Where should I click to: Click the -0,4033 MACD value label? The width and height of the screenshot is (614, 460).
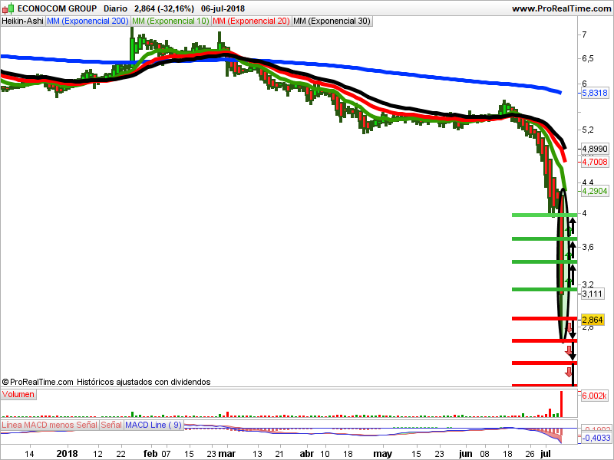pos(596,438)
